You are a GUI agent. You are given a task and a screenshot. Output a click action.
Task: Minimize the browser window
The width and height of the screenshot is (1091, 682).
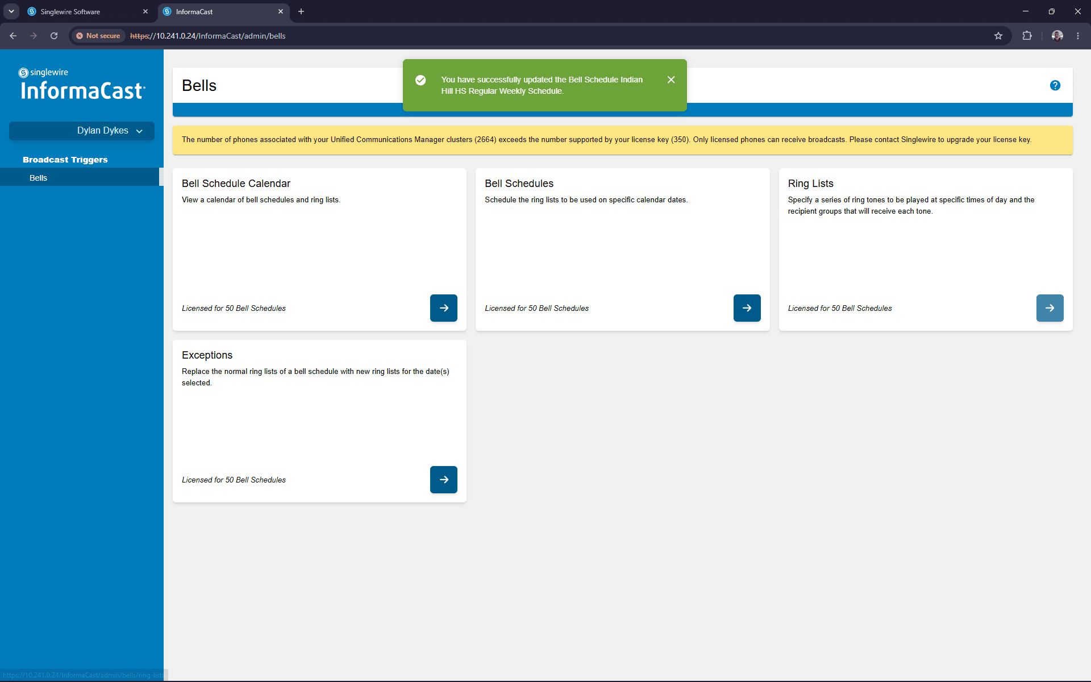click(1026, 11)
